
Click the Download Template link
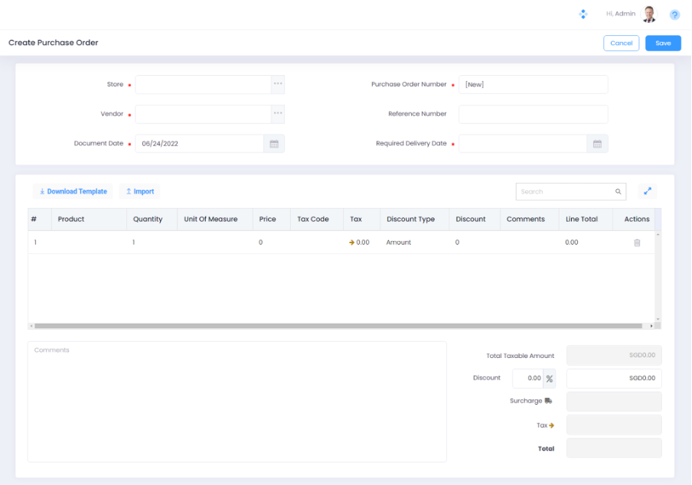[x=73, y=191]
